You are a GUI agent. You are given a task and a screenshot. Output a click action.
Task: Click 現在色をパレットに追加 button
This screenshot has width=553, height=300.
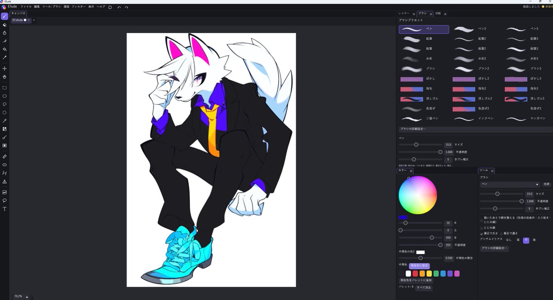(416, 280)
